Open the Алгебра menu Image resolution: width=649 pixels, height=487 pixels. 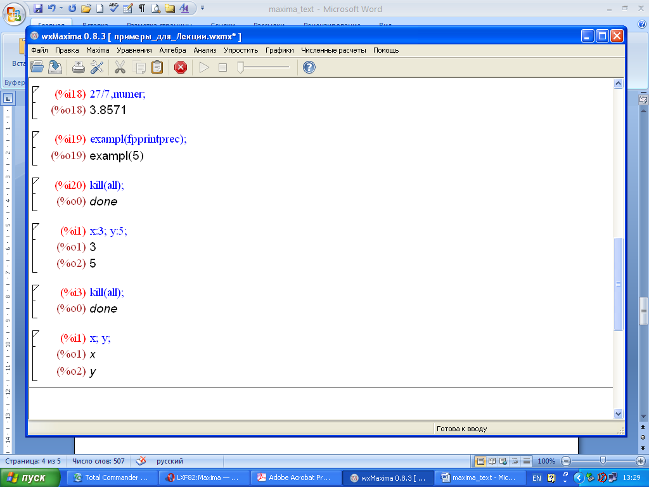click(172, 50)
